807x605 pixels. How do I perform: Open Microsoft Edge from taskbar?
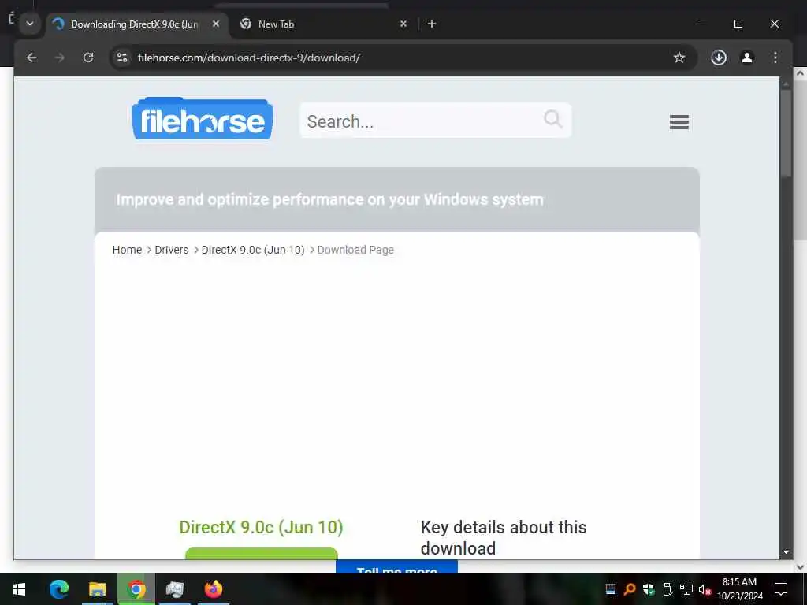(x=58, y=589)
